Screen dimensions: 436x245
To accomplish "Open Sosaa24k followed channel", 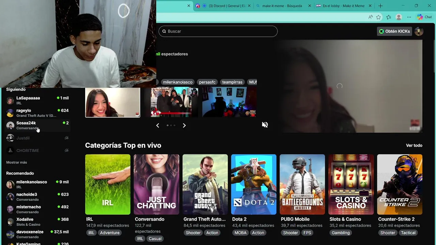I will pyautogui.click(x=37, y=125).
